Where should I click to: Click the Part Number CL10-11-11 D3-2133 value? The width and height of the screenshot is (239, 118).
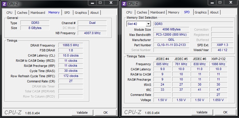click(171, 45)
